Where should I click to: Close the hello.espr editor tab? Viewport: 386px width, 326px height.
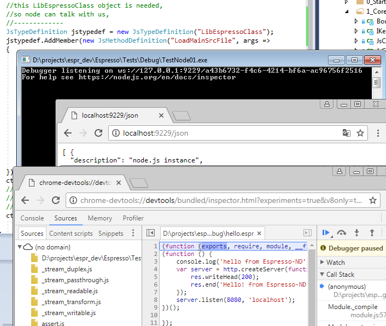pos(259,234)
